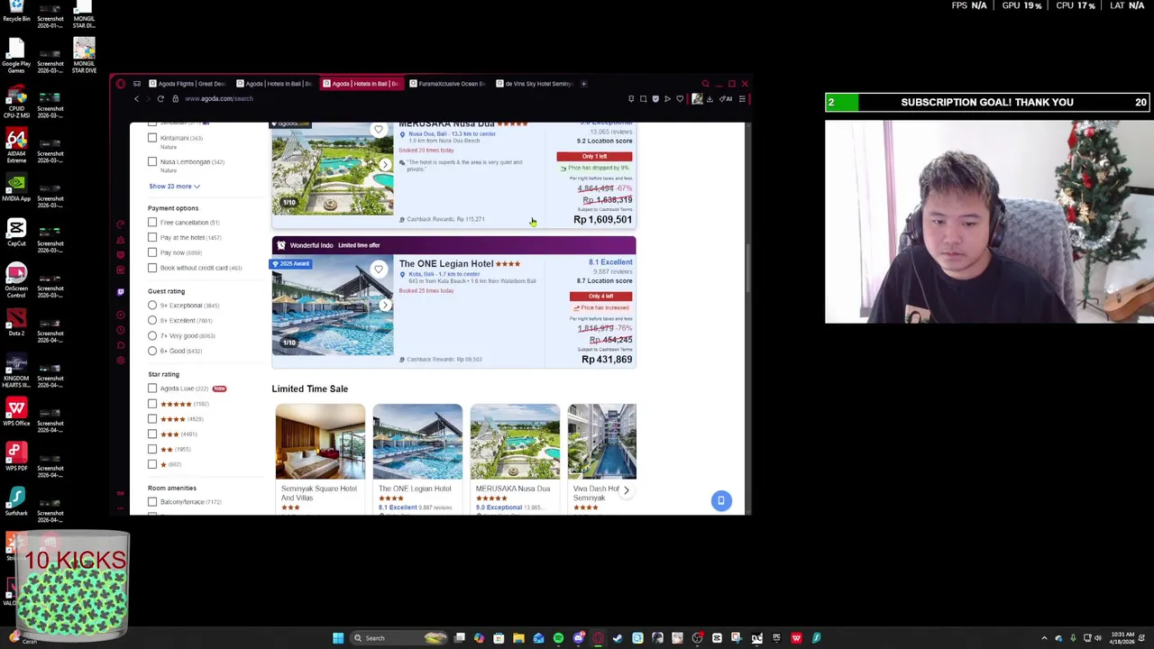Open Opera easy setup menu icon
Image resolution: width=1154 pixels, height=649 pixels.
[x=742, y=98]
